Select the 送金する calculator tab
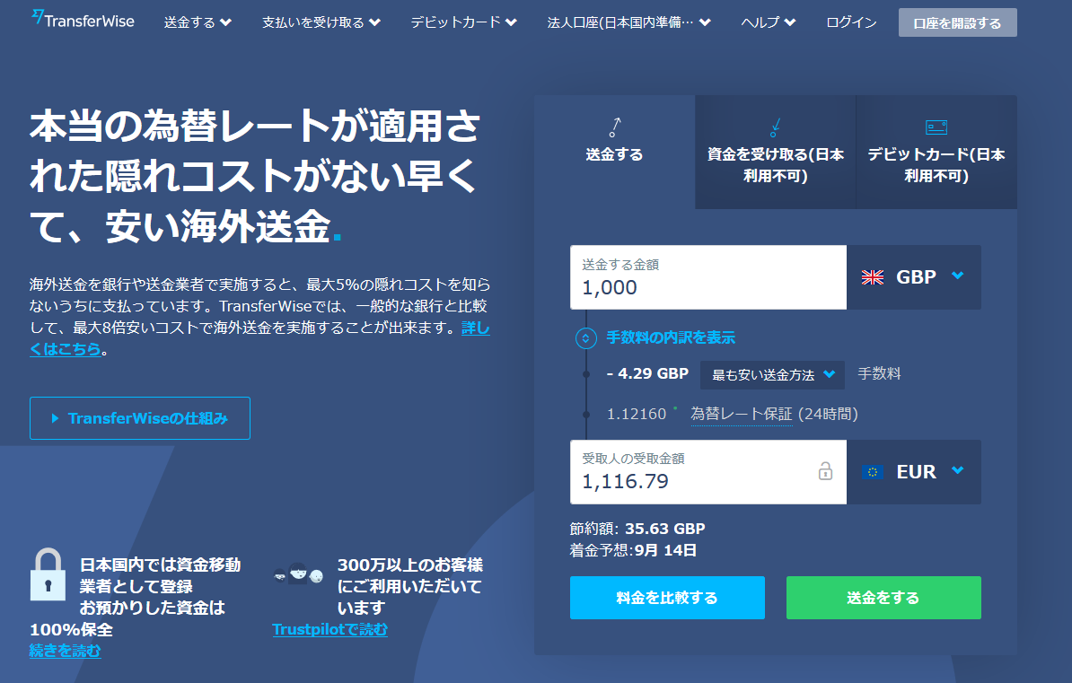Screen dimensions: 1072x683 pos(615,152)
